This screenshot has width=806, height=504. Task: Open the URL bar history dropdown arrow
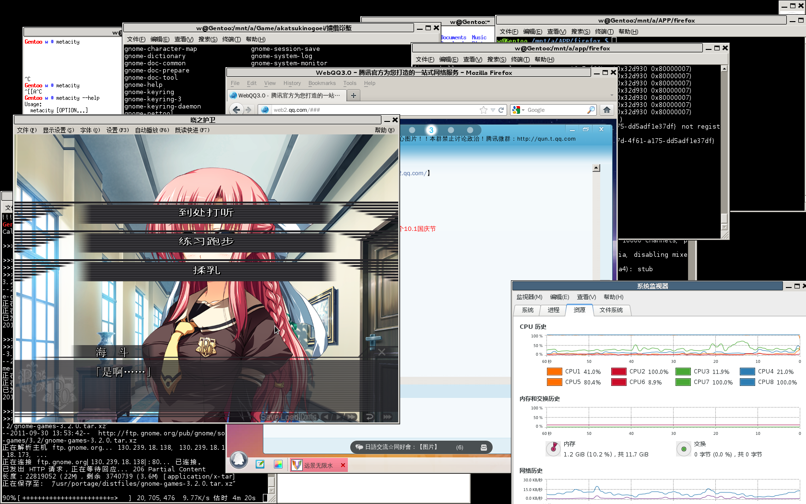[493, 110]
